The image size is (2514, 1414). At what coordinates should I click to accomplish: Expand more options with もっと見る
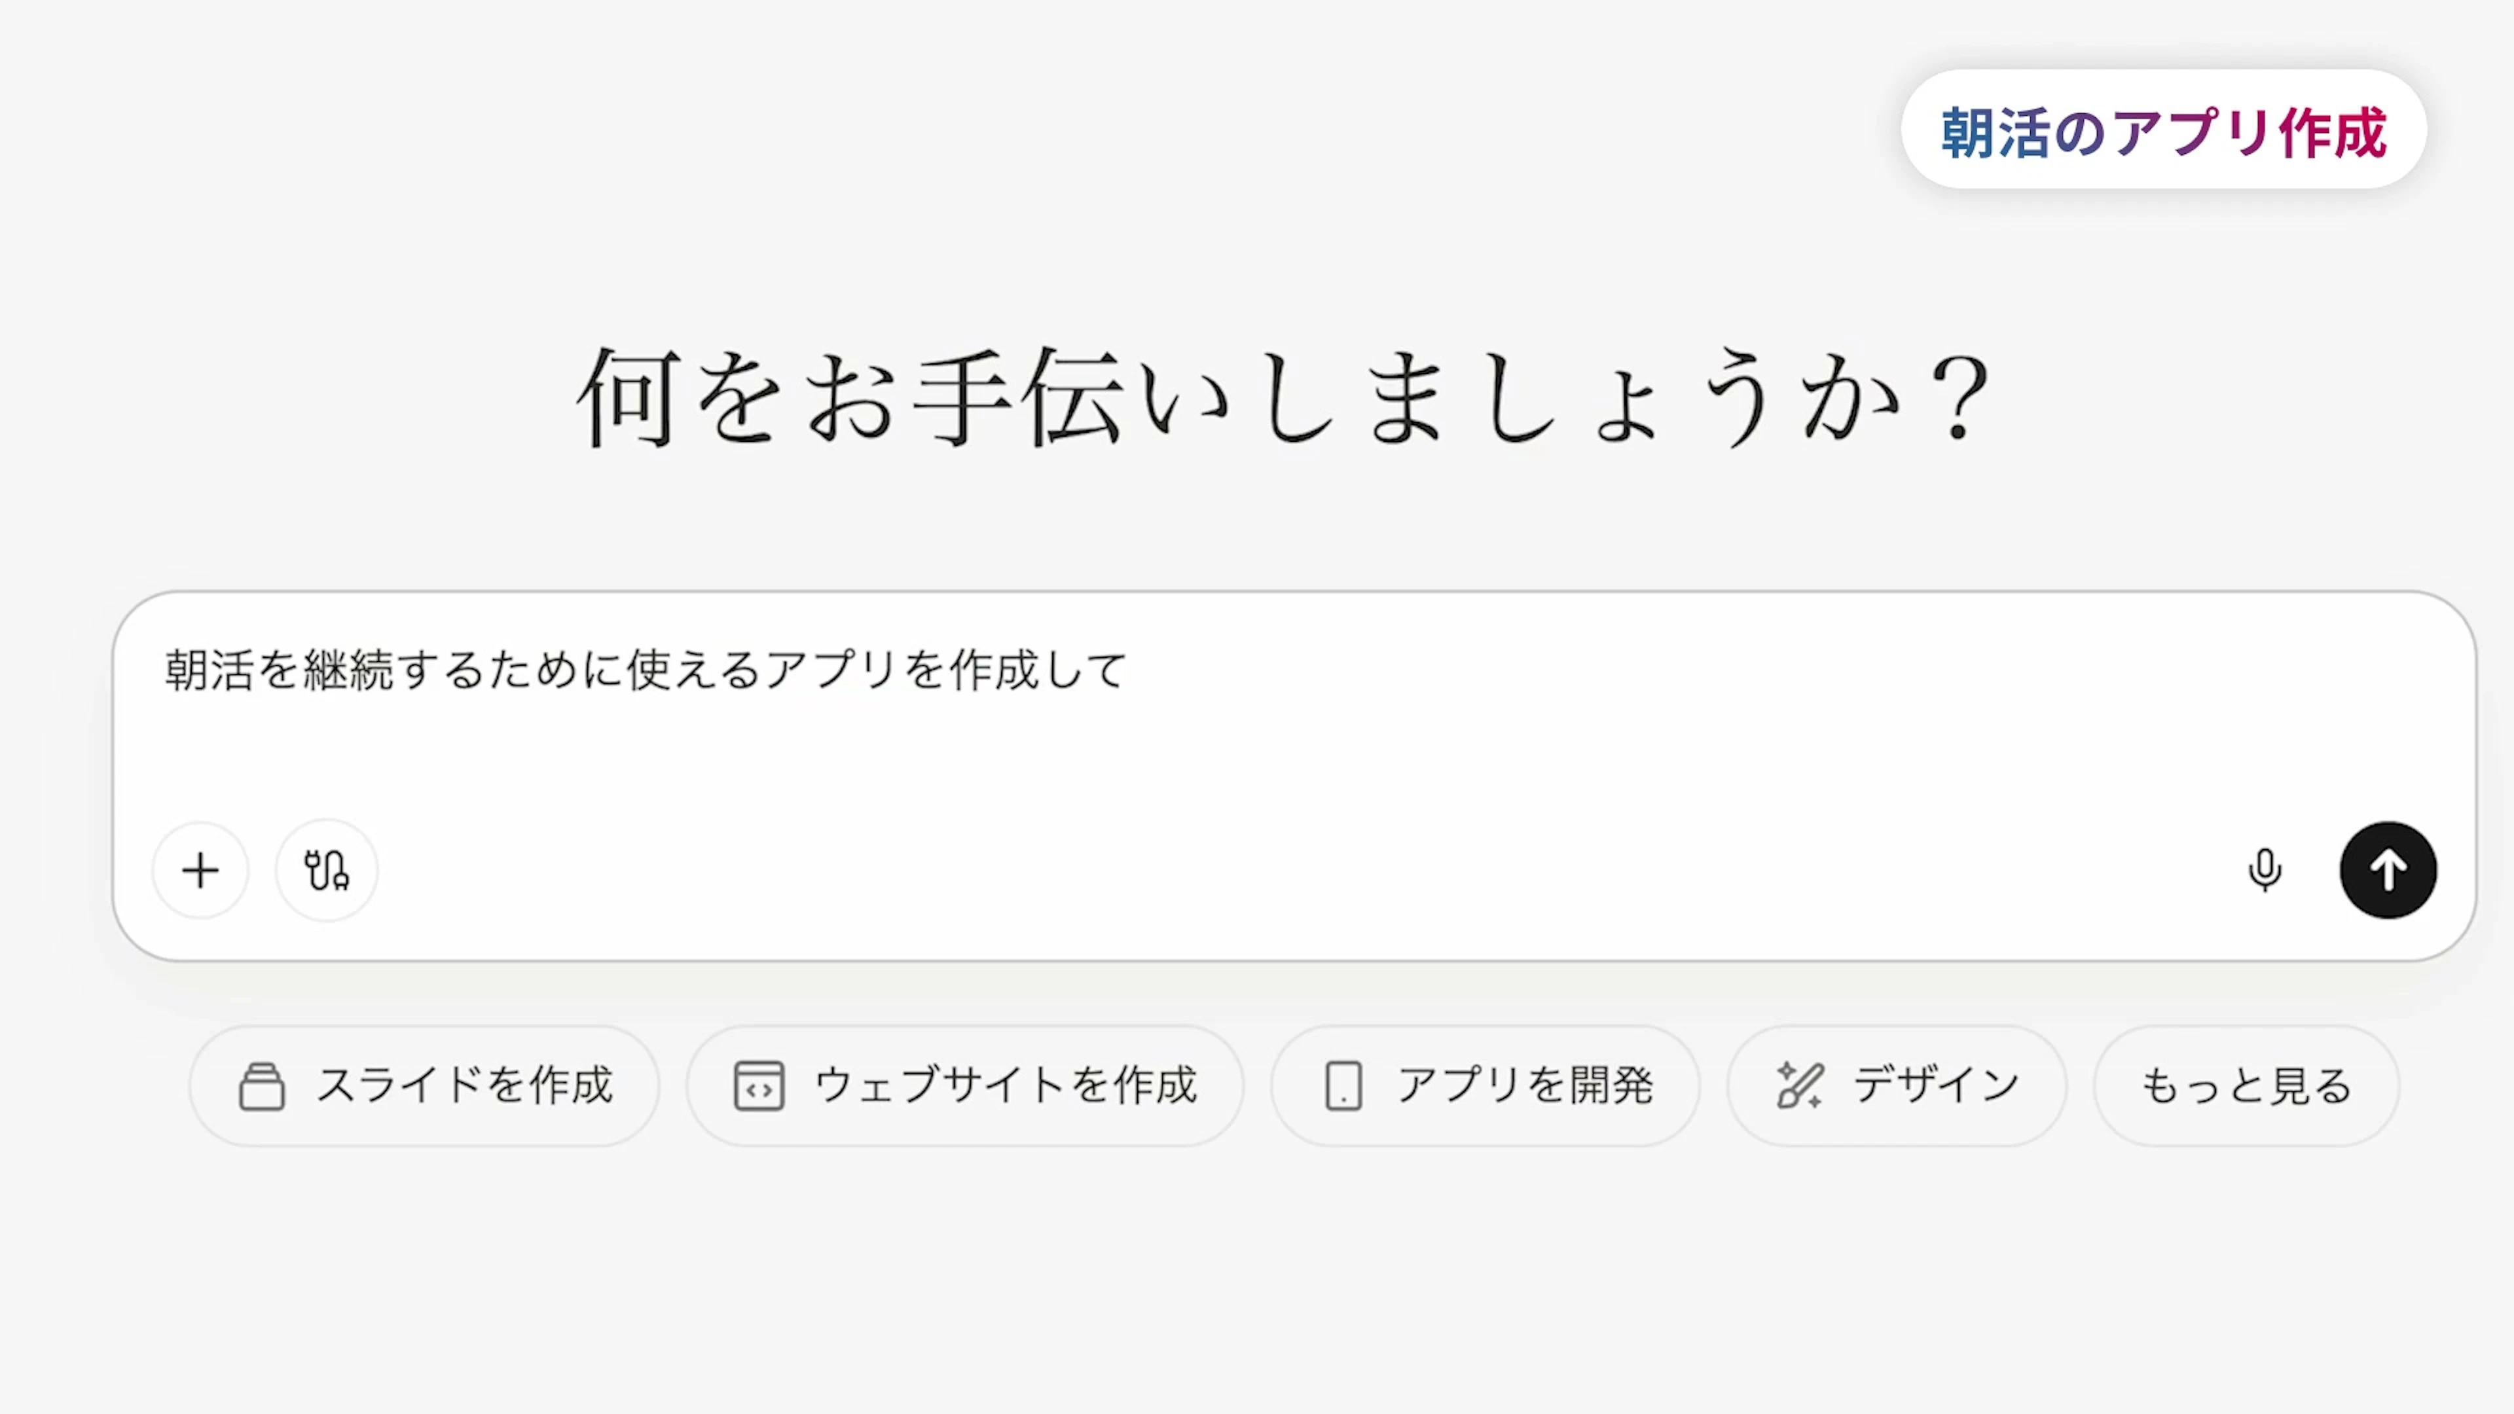coord(2246,1086)
